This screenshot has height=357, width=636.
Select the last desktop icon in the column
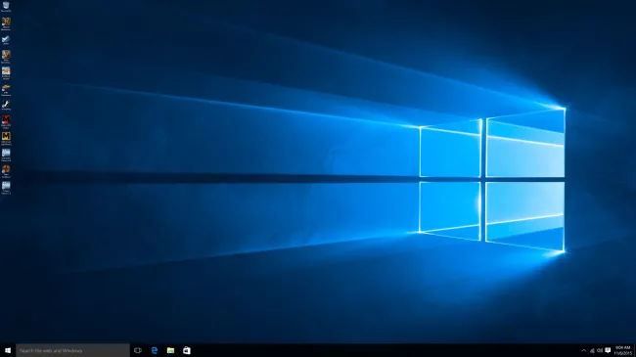6,188
